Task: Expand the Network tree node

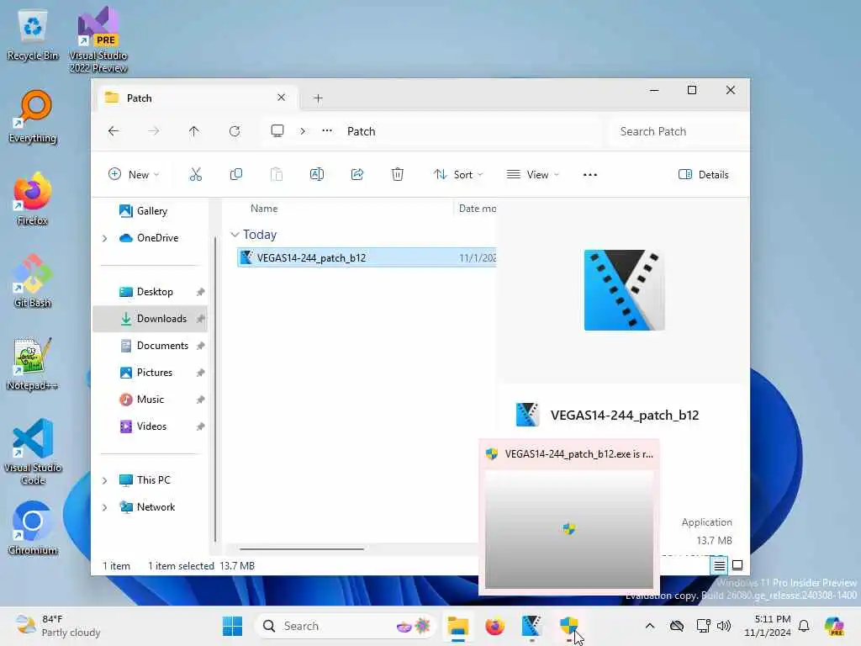Action: point(104,507)
